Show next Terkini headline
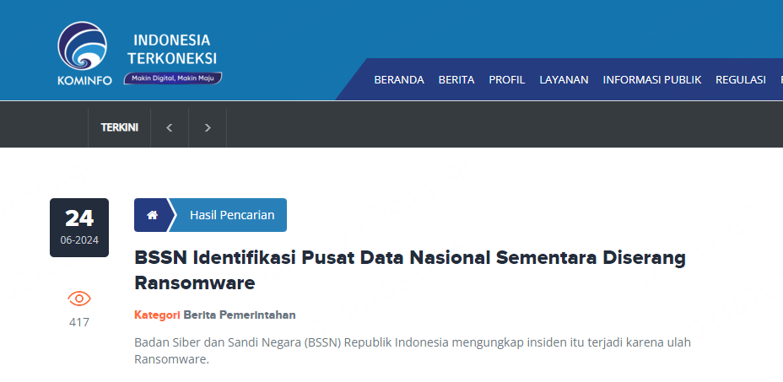This screenshot has height=382, width=783. click(208, 128)
